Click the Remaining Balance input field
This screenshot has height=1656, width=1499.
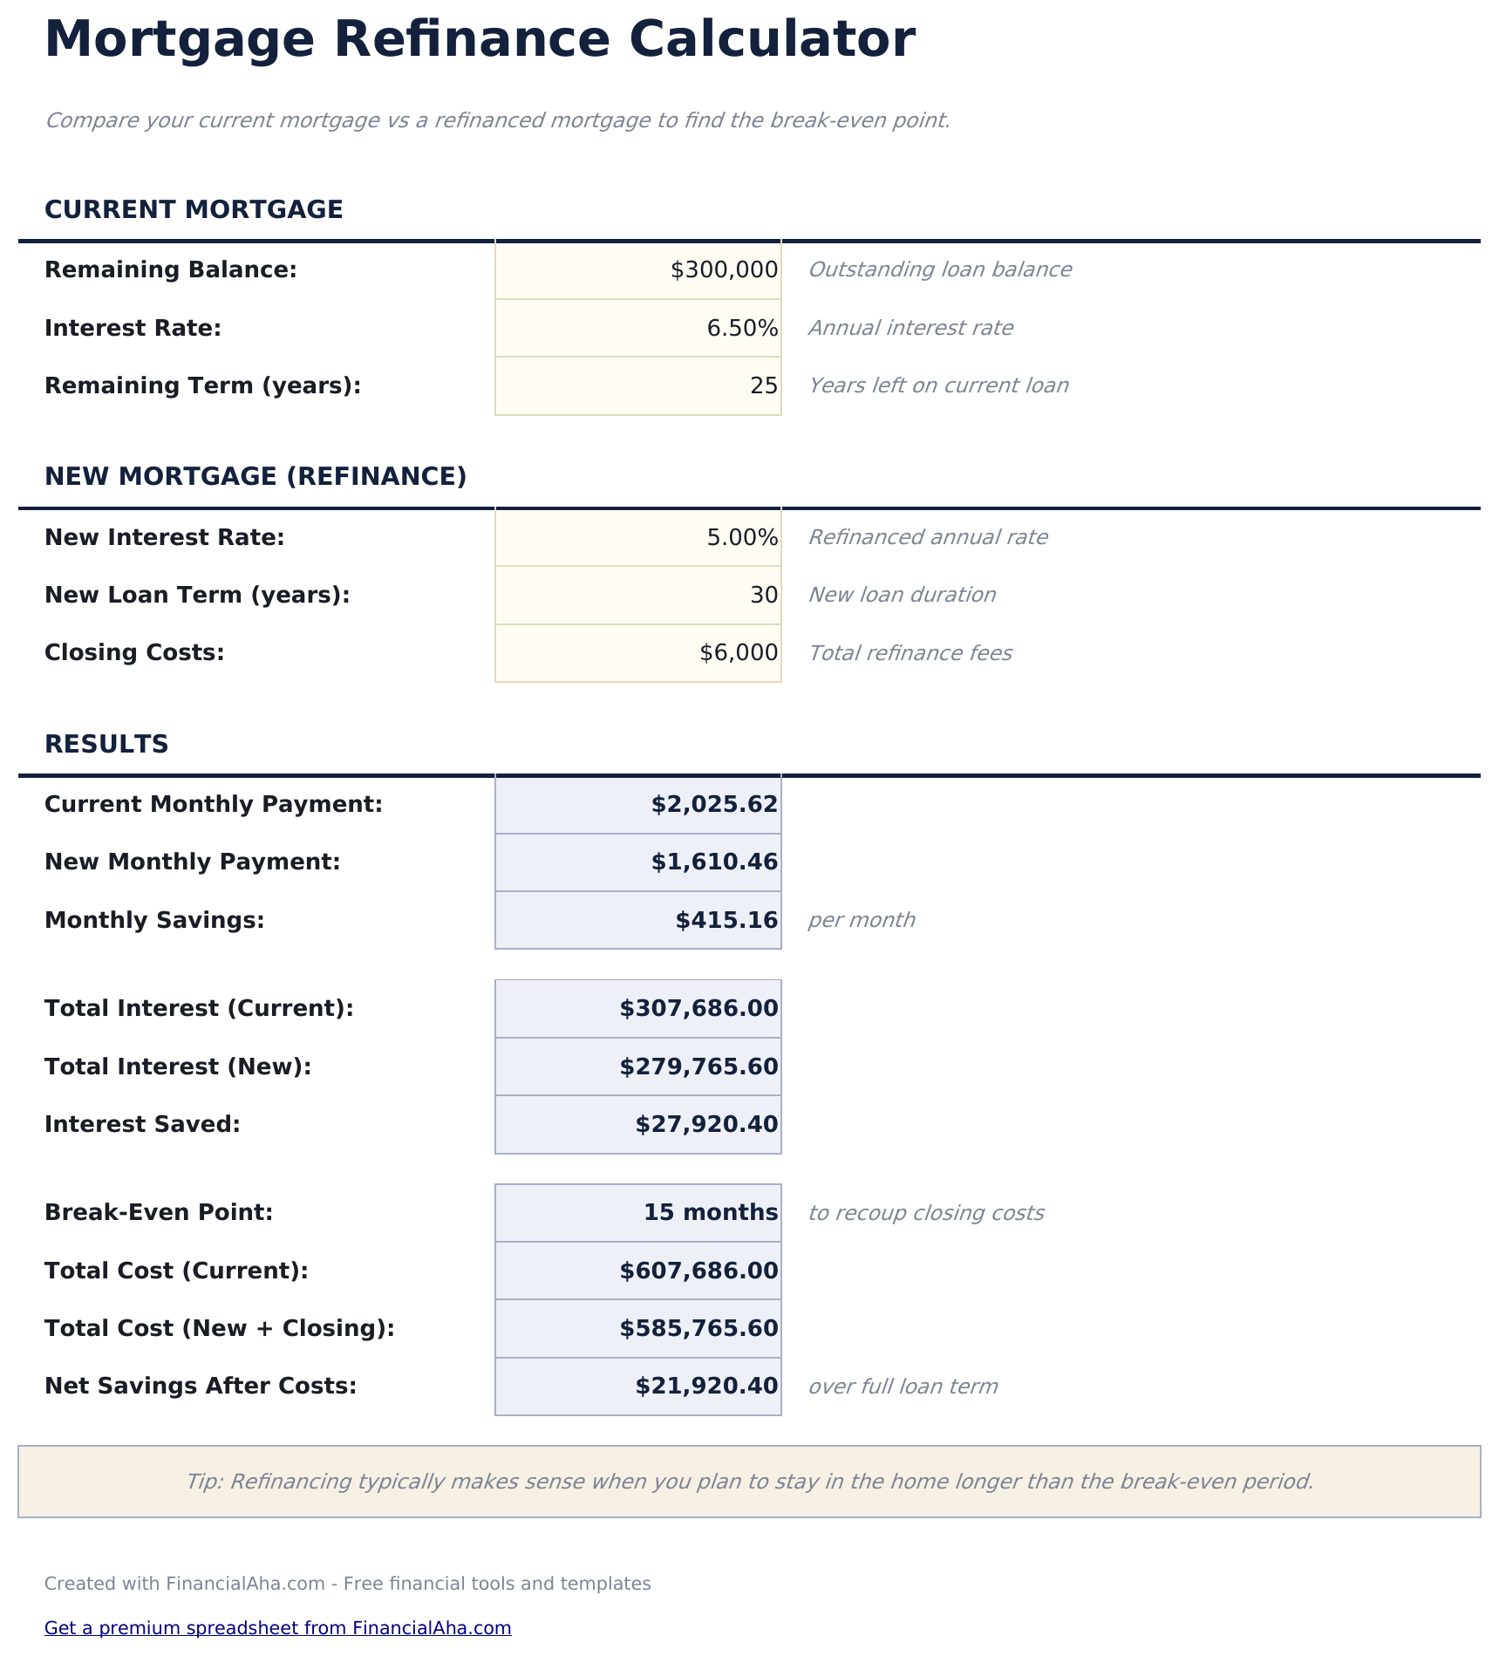637,269
